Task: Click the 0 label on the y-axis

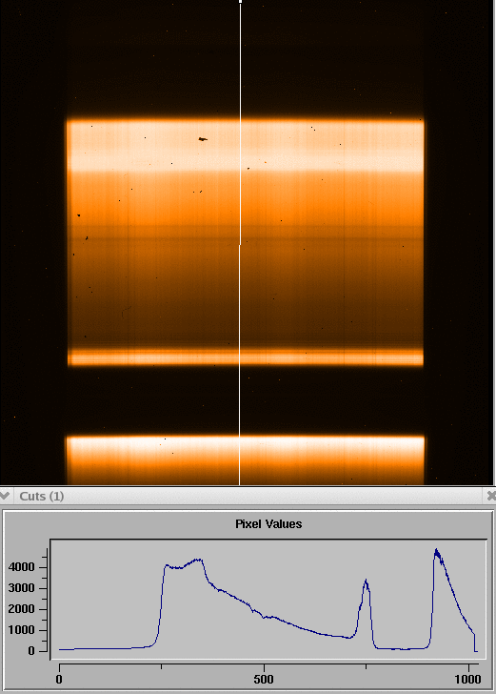Action: (31, 651)
